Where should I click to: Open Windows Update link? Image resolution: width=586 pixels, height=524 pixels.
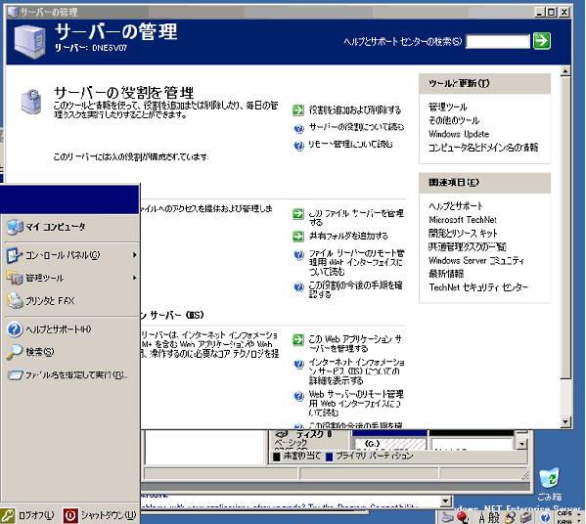tap(459, 134)
